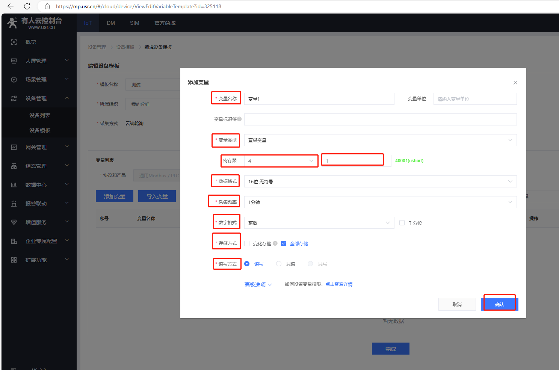Click the help icon beside 变量标识符

(x=239, y=119)
